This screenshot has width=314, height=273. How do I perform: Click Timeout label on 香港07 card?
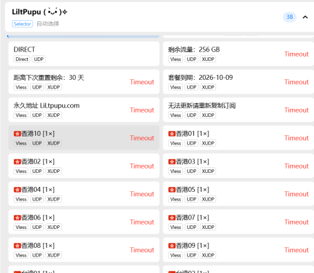click(x=296, y=222)
